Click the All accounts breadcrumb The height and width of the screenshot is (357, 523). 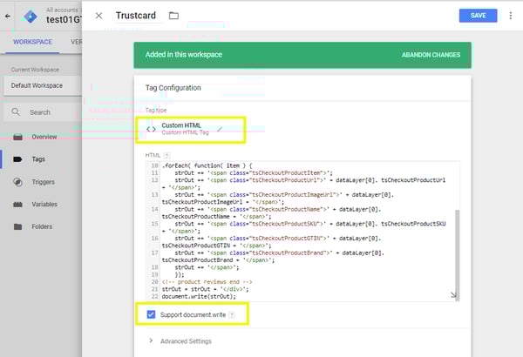pos(62,10)
